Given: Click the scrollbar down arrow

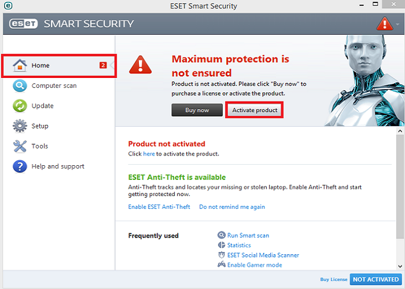Looking at the screenshot, I should (x=400, y=266).
